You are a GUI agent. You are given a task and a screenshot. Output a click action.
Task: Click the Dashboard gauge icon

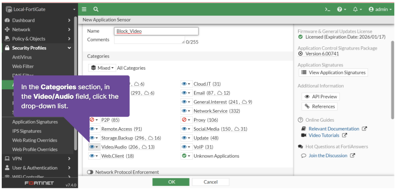coord(7,20)
